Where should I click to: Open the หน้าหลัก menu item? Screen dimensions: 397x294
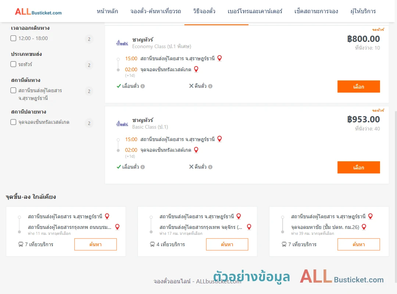pos(107,11)
